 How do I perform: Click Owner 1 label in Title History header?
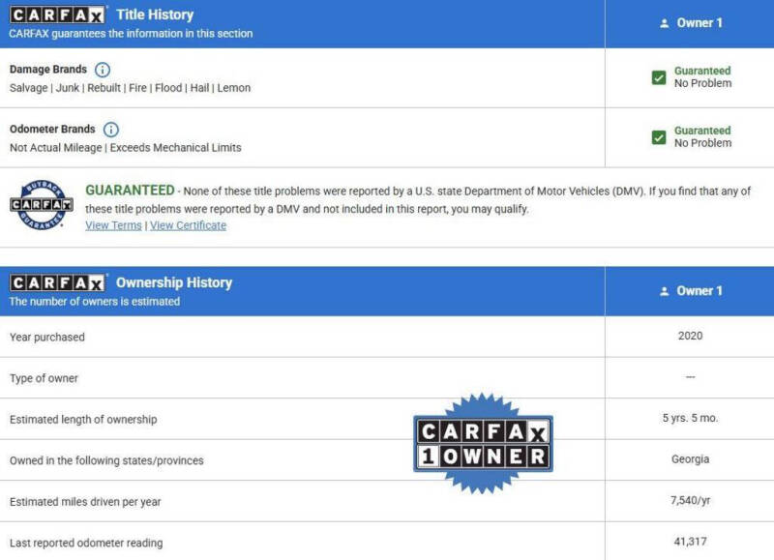(700, 23)
